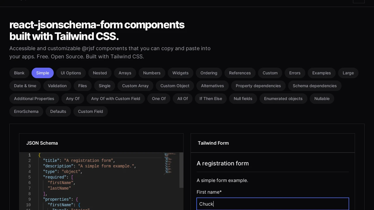Image resolution: width=374 pixels, height=210 pixels.
Task: Open the Arrays example
Action: tap(125, 73)
